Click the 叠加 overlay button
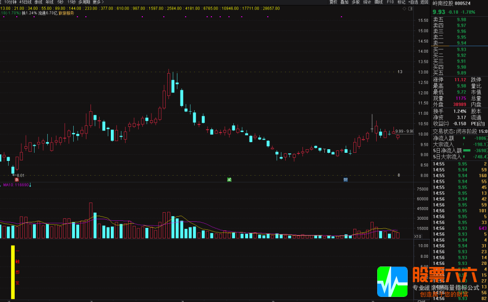This screenshot has height=302, width=488. click(x=345, y=2)
